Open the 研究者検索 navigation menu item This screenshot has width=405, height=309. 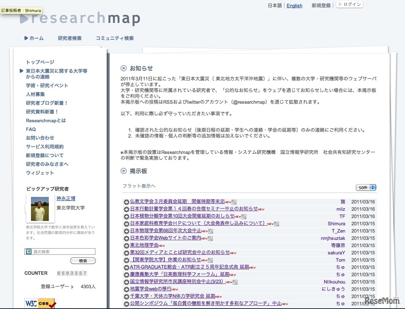(x=70, y=38)
